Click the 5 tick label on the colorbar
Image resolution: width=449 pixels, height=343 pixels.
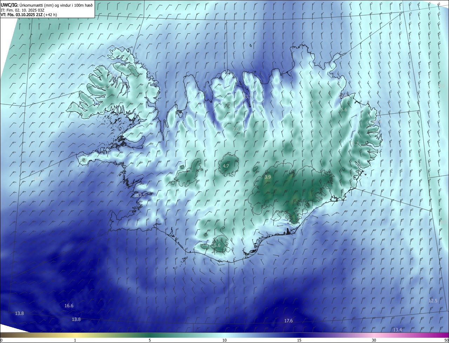[150, 340]
